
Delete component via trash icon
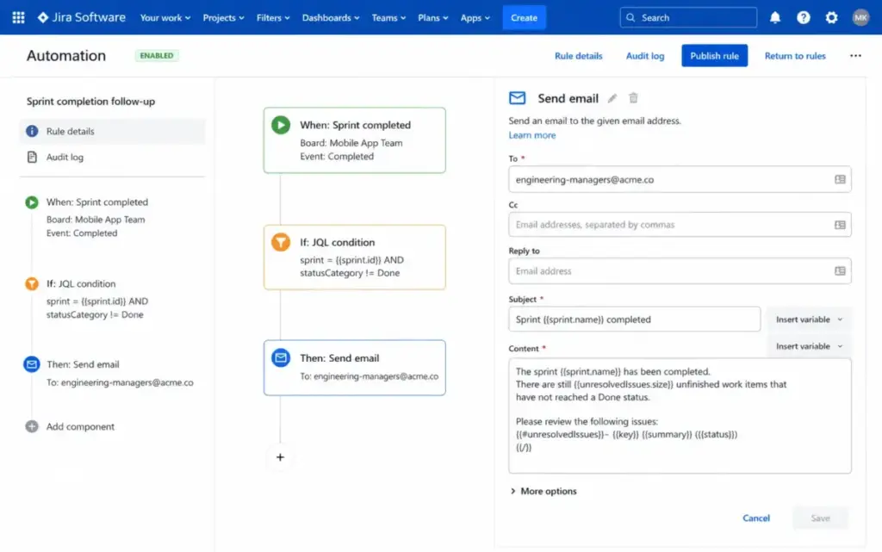pyautogui.click(x=633, y=98)
